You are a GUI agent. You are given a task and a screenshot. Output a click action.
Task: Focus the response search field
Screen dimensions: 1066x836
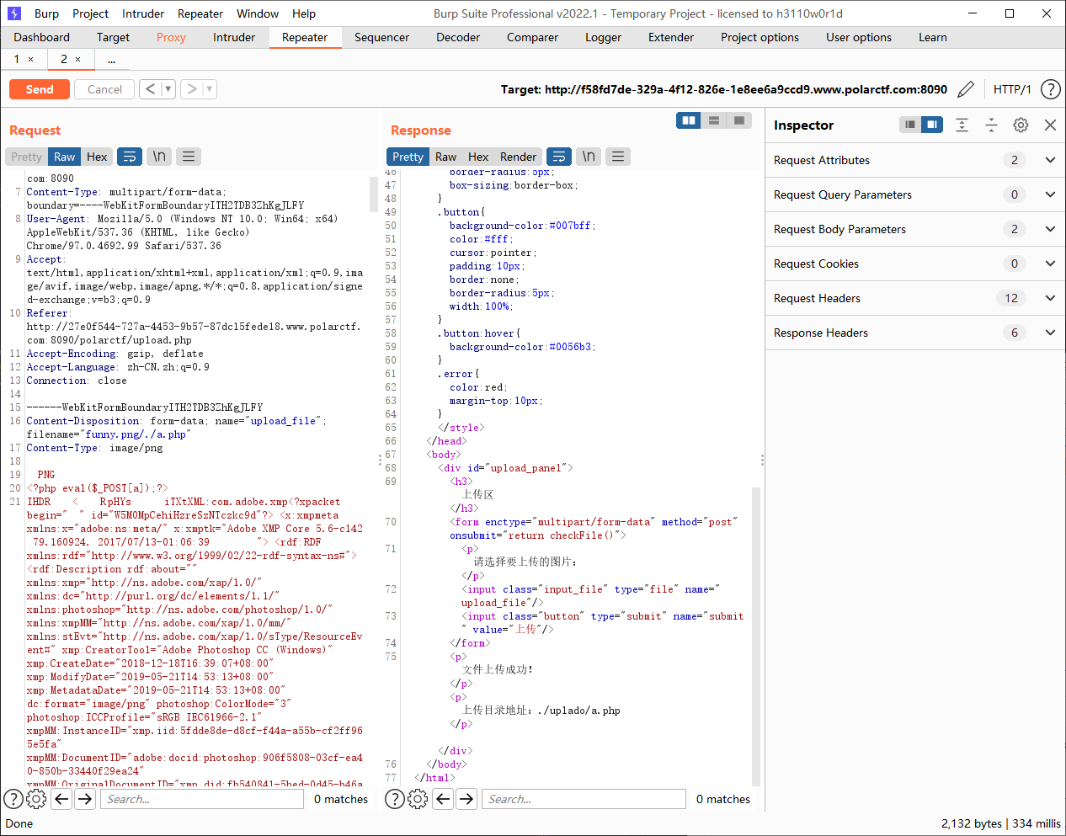click(584, 799)
